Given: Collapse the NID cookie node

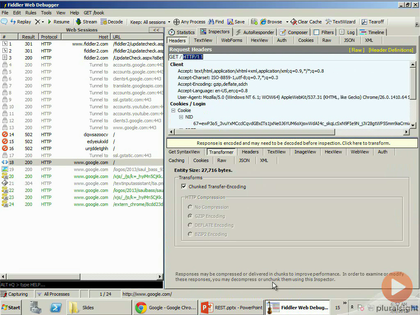Looking at the screenshot, I should coord(181,117).
